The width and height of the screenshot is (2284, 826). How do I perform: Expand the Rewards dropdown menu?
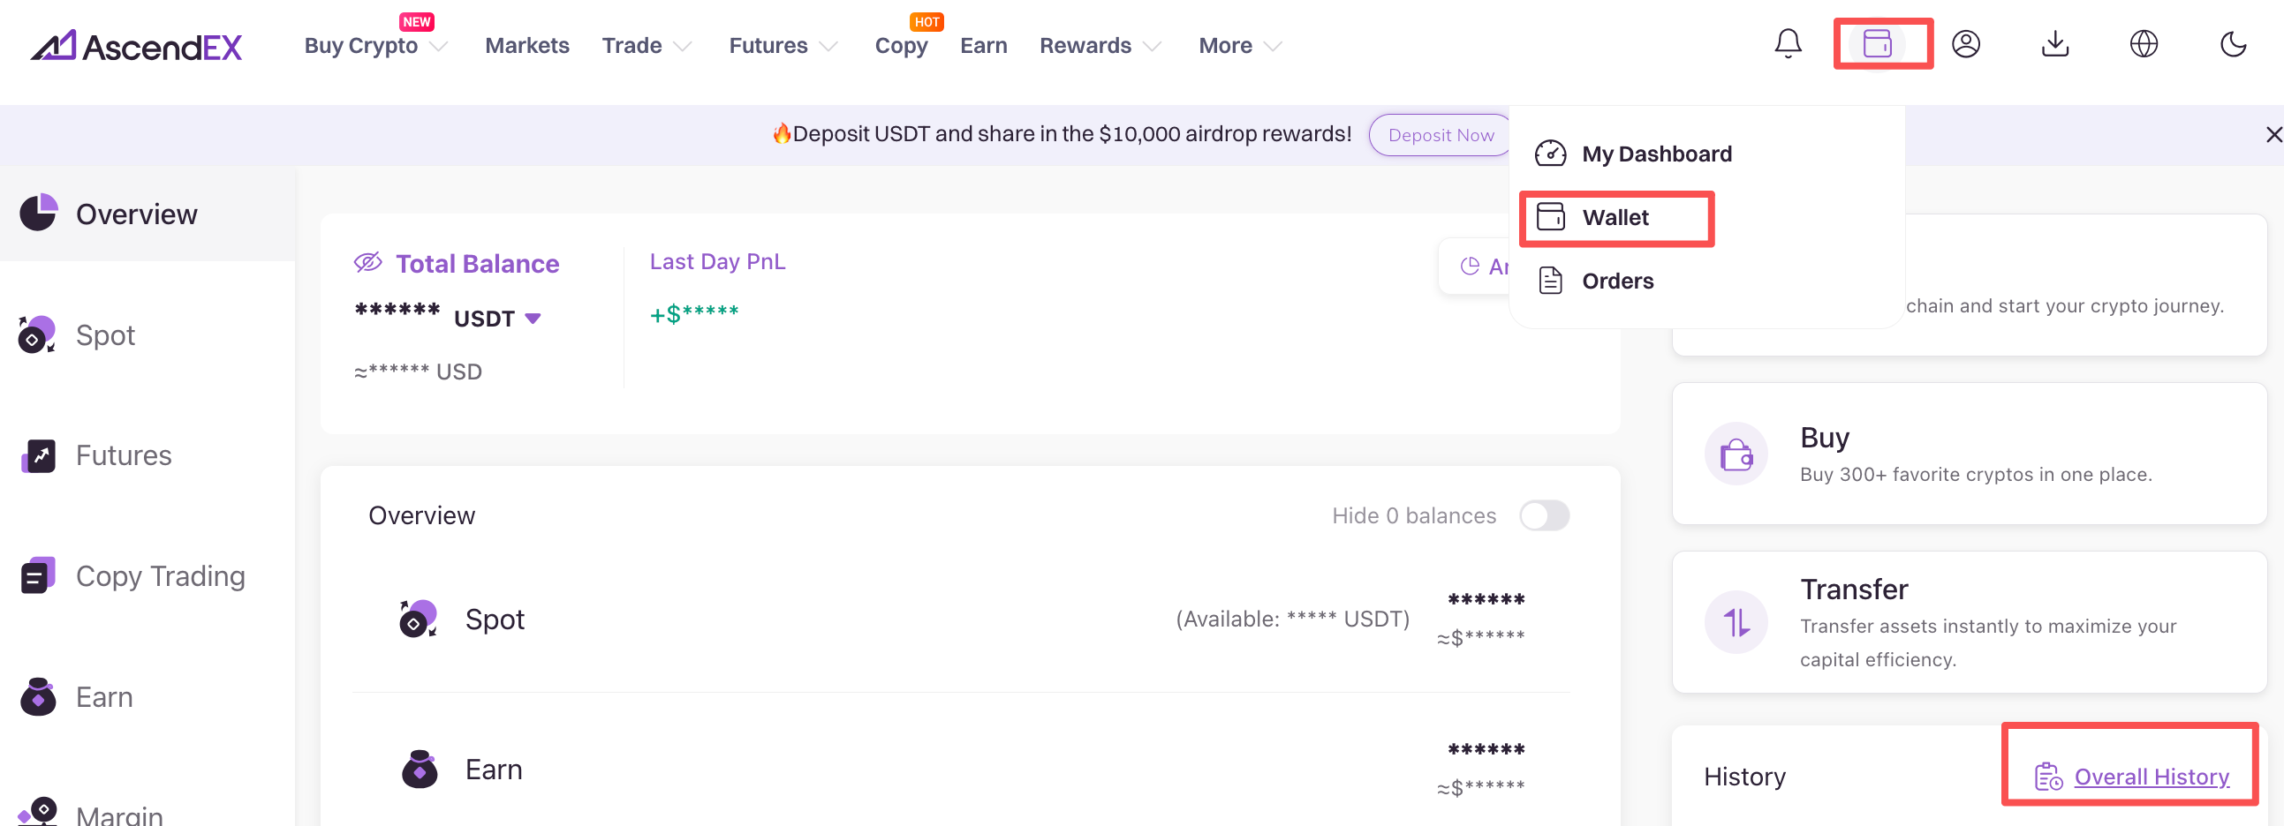(x=1100, y=46)
